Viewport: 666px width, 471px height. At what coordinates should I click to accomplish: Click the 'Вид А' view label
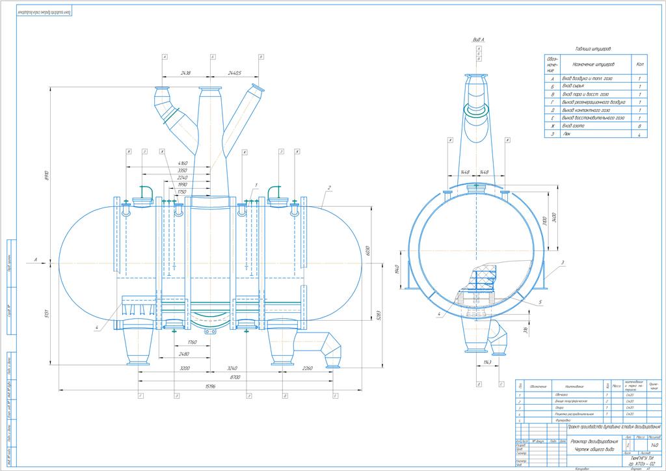click(478, 40)
